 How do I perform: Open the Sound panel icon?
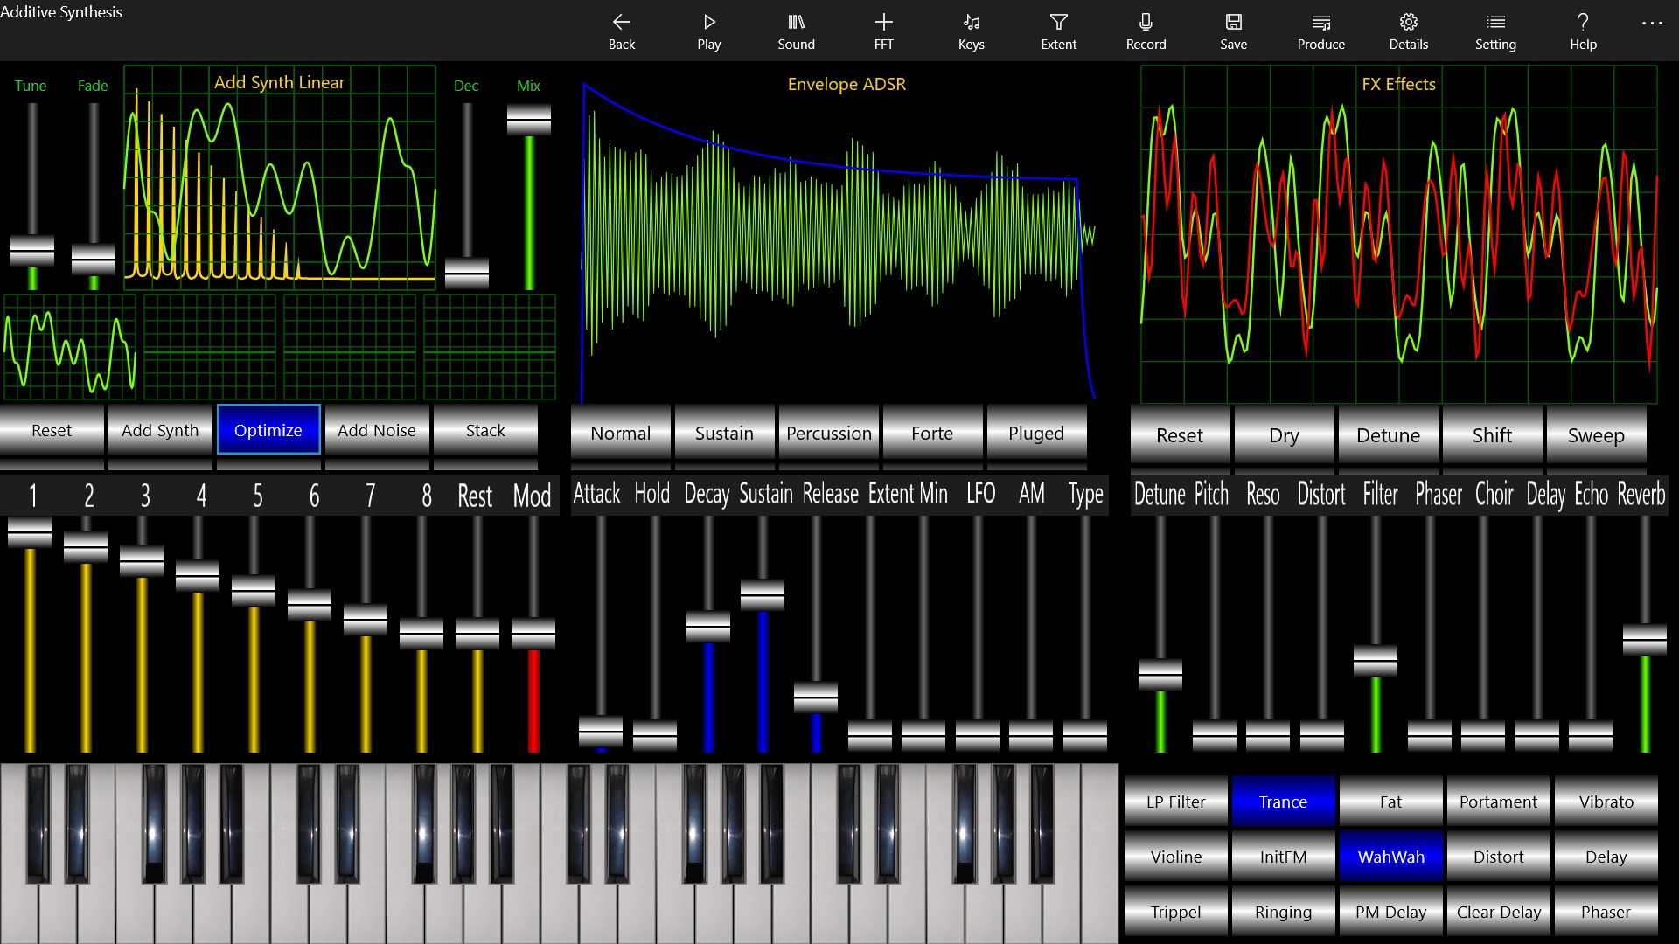(796, 31)
